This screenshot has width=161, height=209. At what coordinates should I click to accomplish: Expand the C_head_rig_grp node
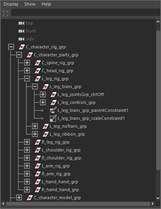tap(27, 71)
